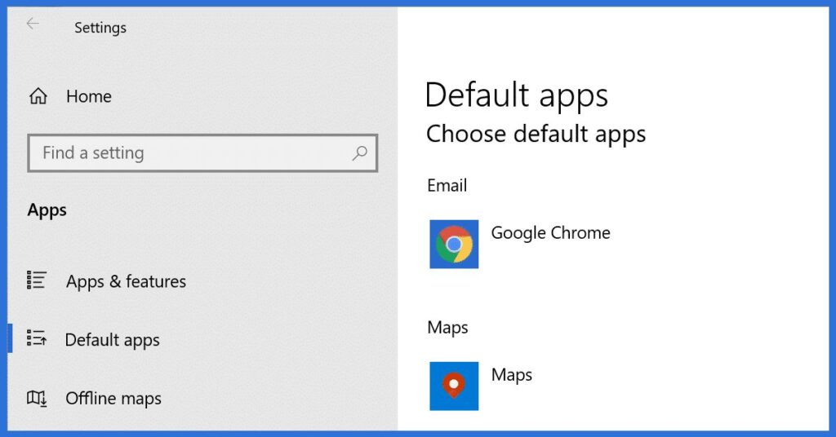Click the Default apps sidebar icon
Image resolution: width=836 pixels, height=437 pixels.
coord(37,338)
